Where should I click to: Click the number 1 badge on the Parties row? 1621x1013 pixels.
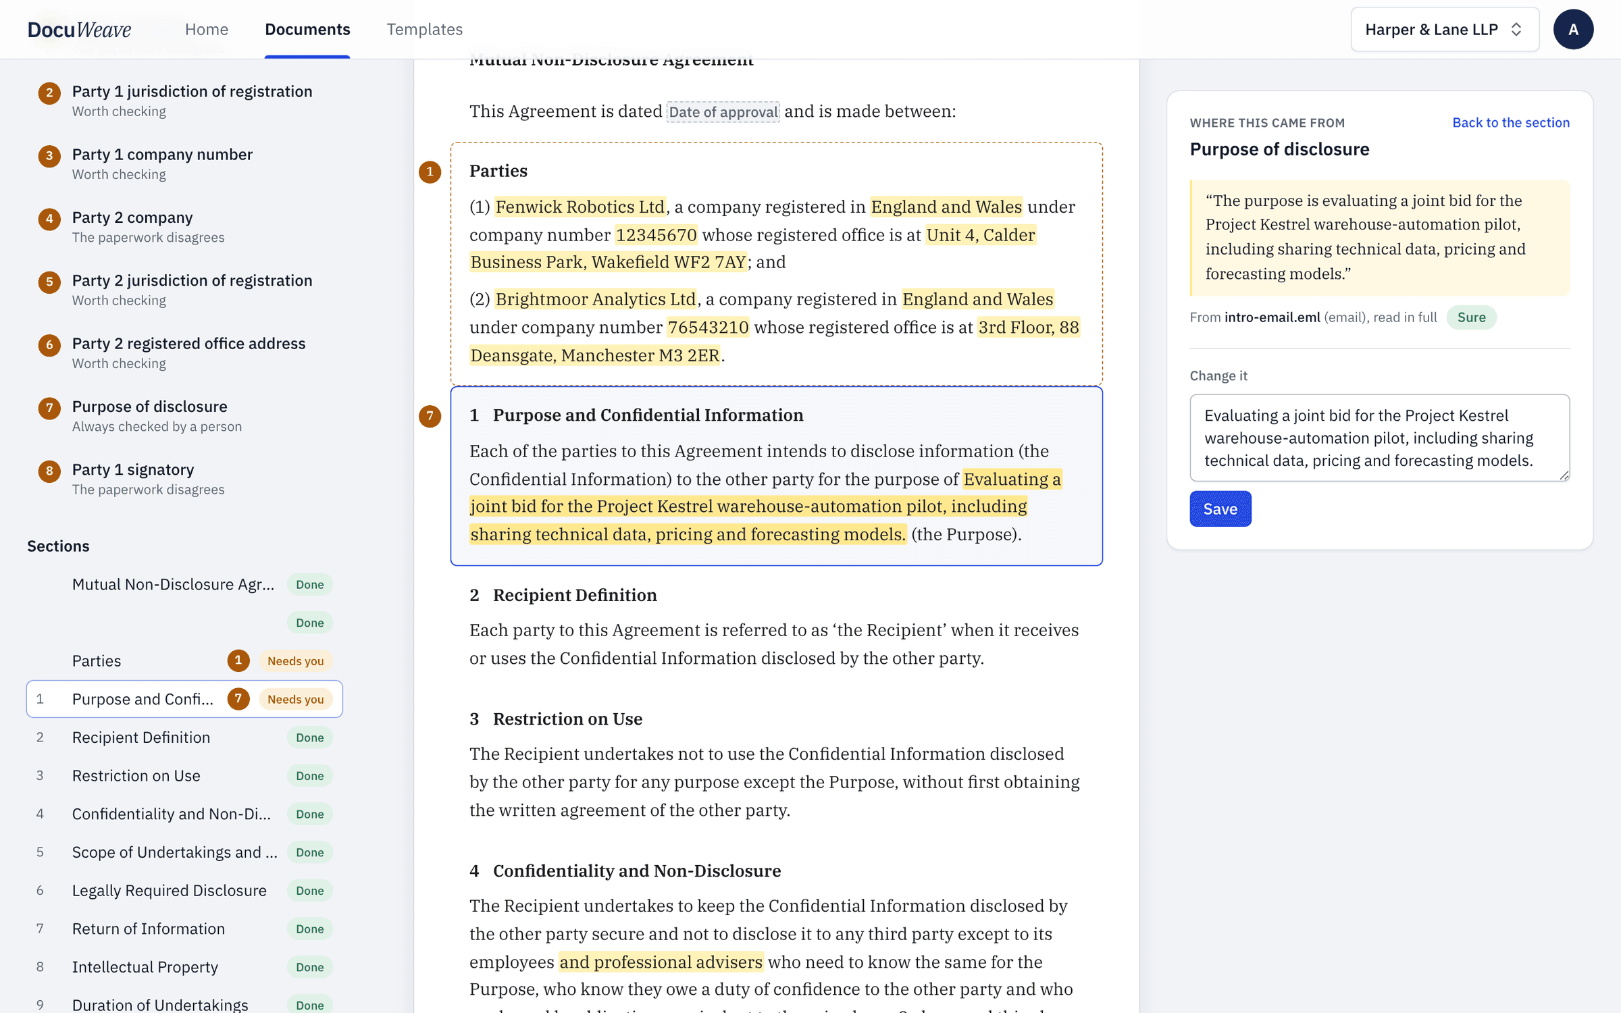(238, 660)
